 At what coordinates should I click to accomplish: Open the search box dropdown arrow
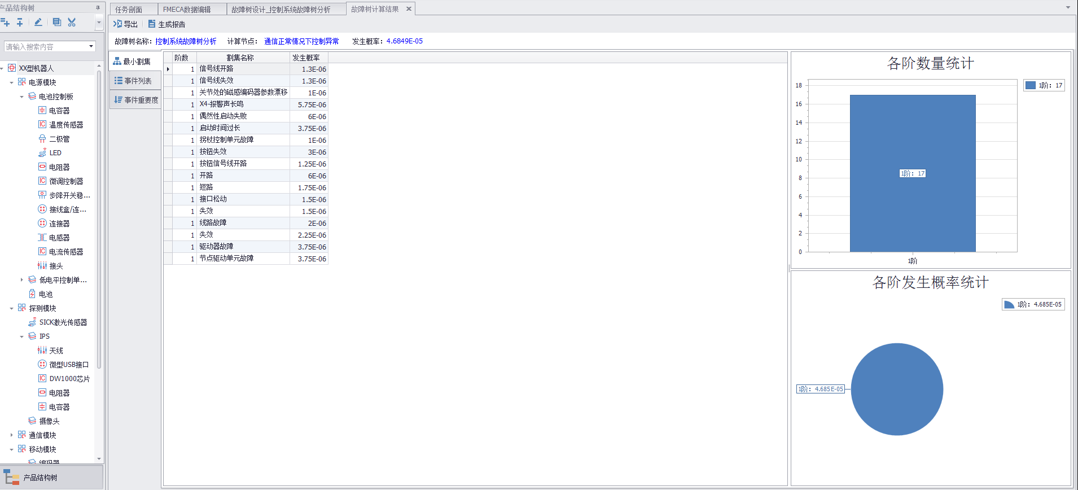click(x=91, y=46)
